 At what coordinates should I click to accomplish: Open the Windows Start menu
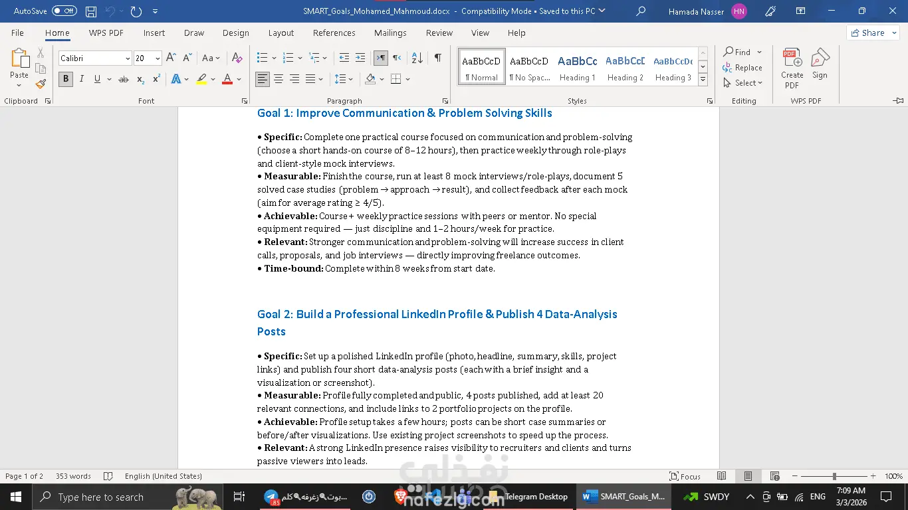point(15,497)
